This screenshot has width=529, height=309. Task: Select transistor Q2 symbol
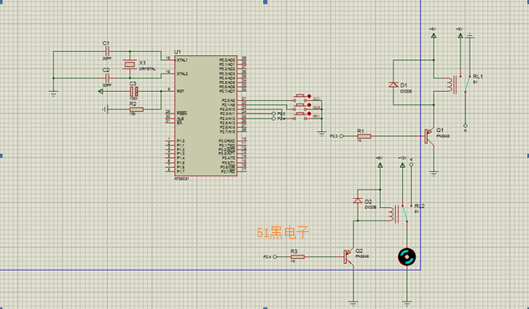(x=348, y=256)
